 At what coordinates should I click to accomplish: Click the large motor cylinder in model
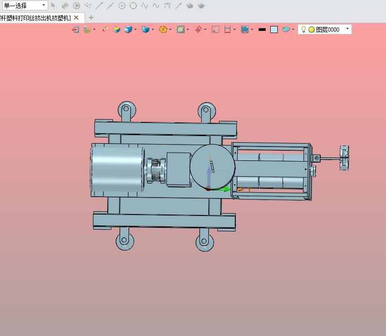117,169
